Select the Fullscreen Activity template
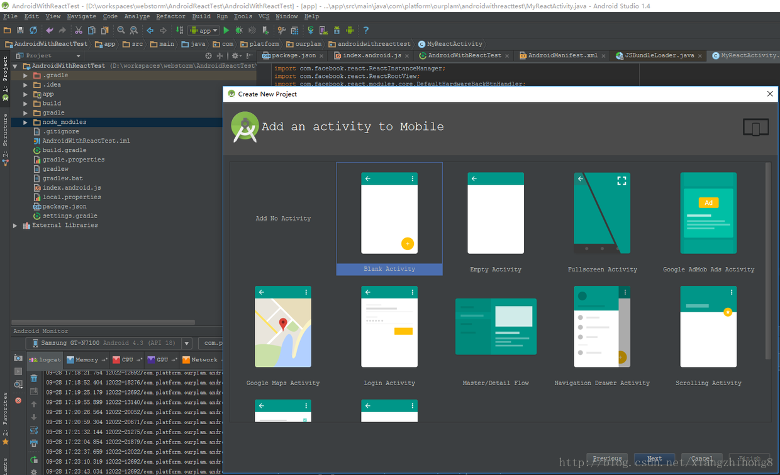 (x=602, y=219)
